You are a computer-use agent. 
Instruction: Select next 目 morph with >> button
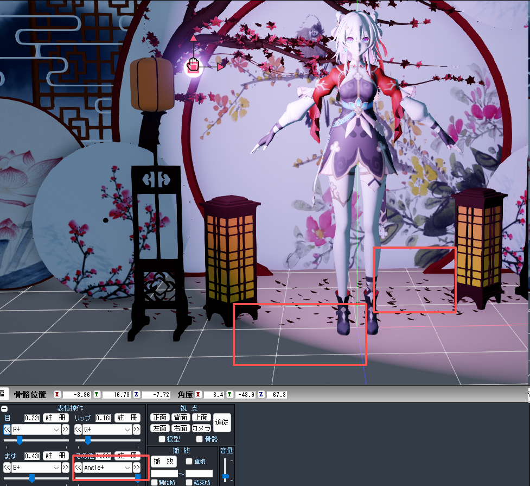coord(66,430)
